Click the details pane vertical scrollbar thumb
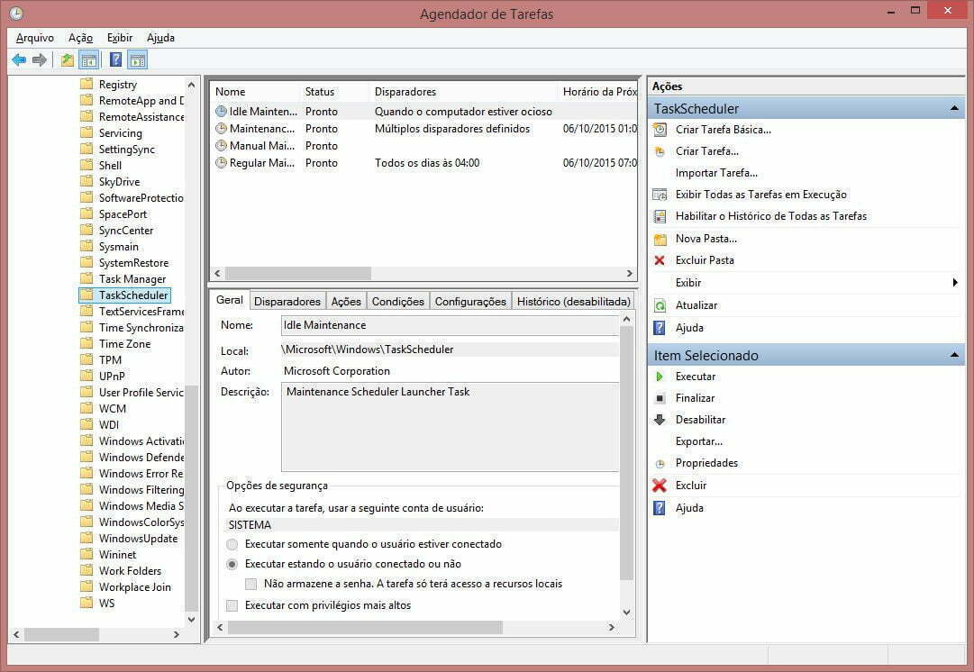The width and height of the screenshot is (974, 672). point(626,453)
